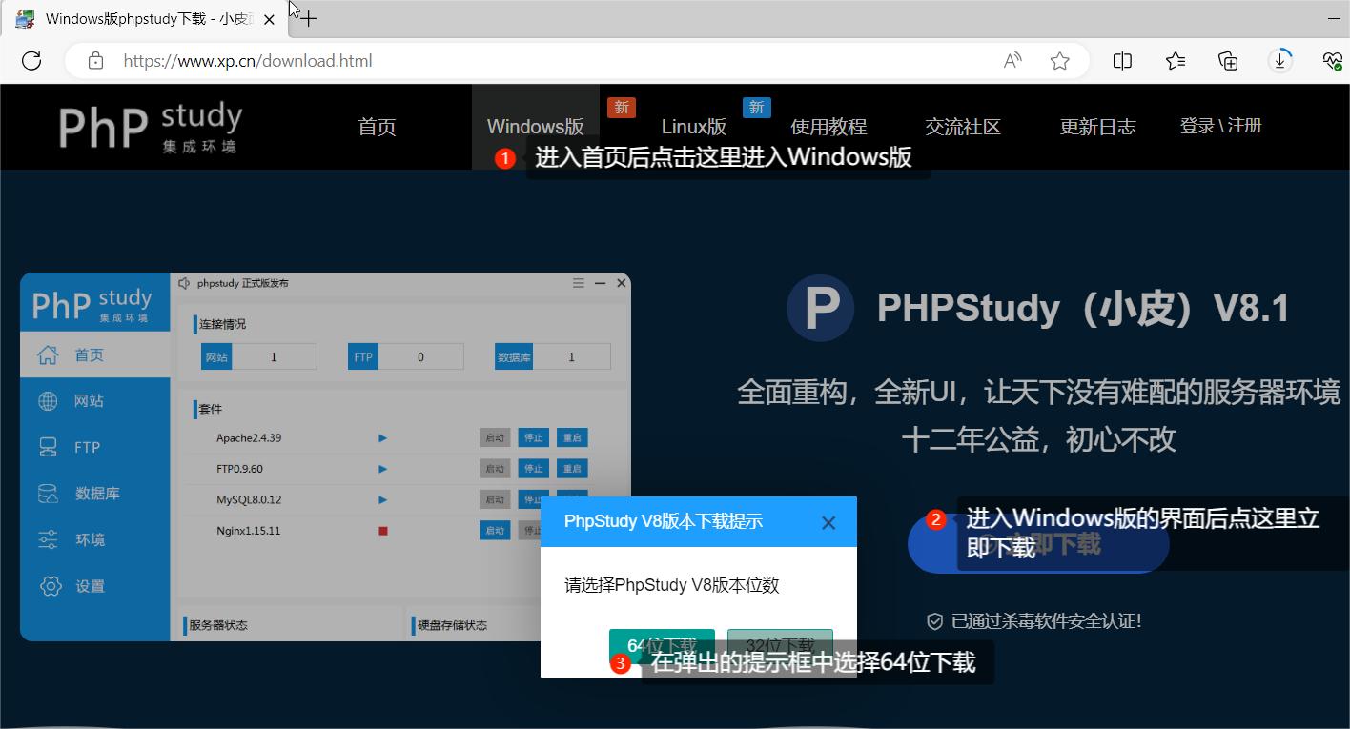This screenshot has width=1350, height=729.
Task: Open the 使用教程 page
Action: (828, 127)
